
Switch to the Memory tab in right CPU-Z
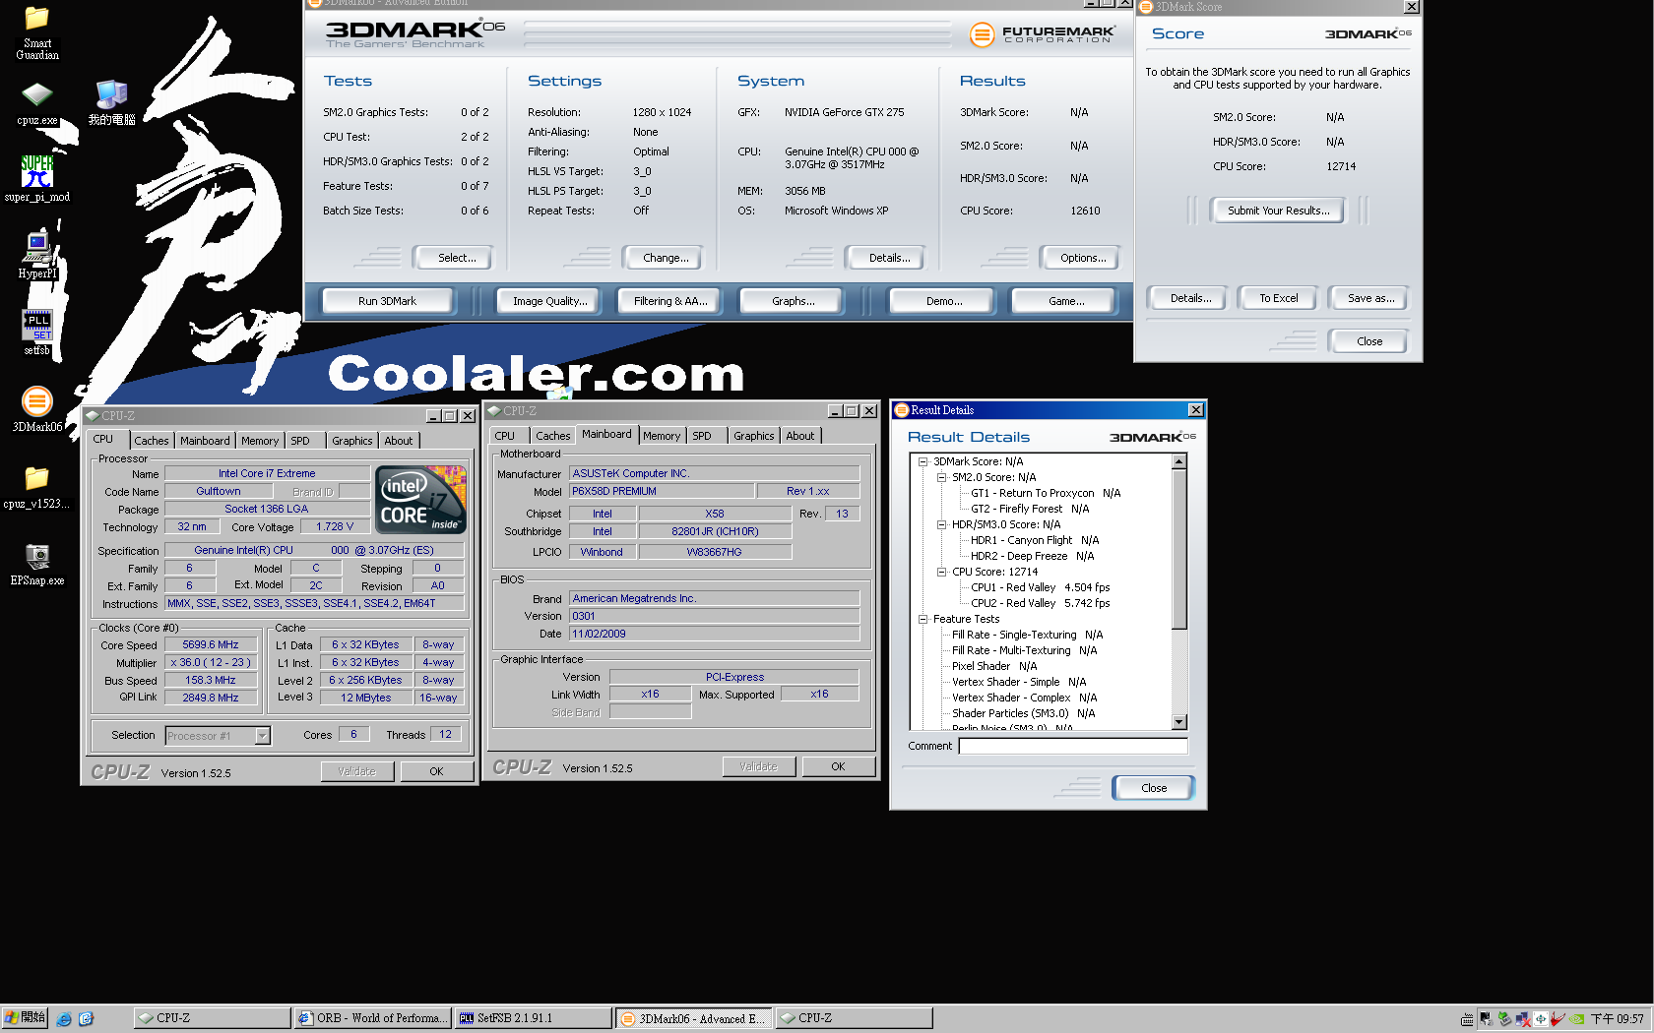(661, 436)
